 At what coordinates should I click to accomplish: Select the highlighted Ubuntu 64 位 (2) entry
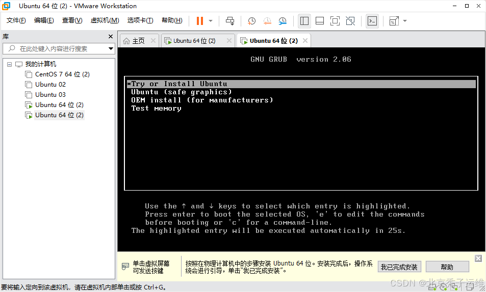[59, 115]
